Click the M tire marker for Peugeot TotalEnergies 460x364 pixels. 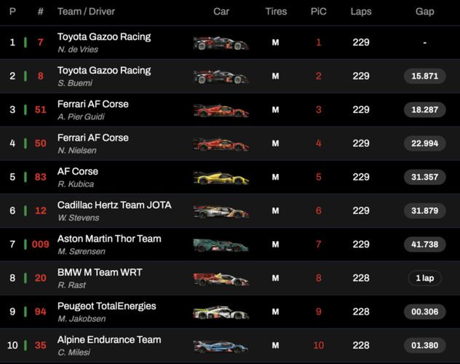coord(275,312)
